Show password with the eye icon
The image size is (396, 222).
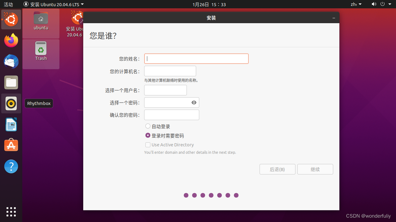[194, 103]
